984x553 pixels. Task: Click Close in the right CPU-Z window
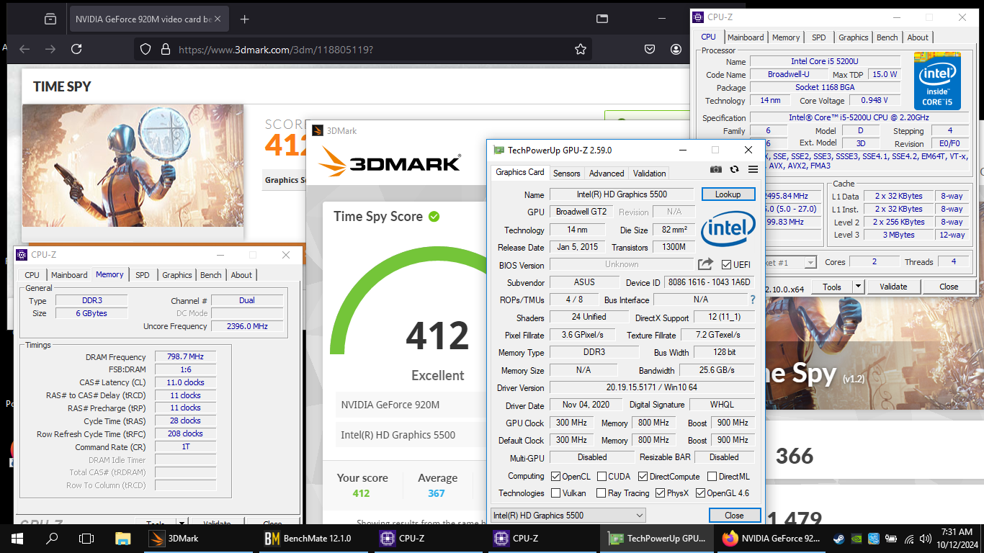[x=949, y=287]
